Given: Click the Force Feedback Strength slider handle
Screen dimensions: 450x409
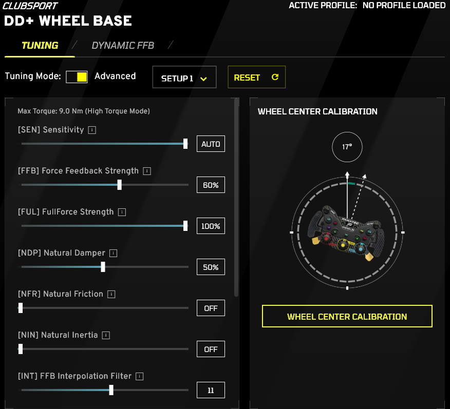Looking at the screenshot, I should (120, 185).
